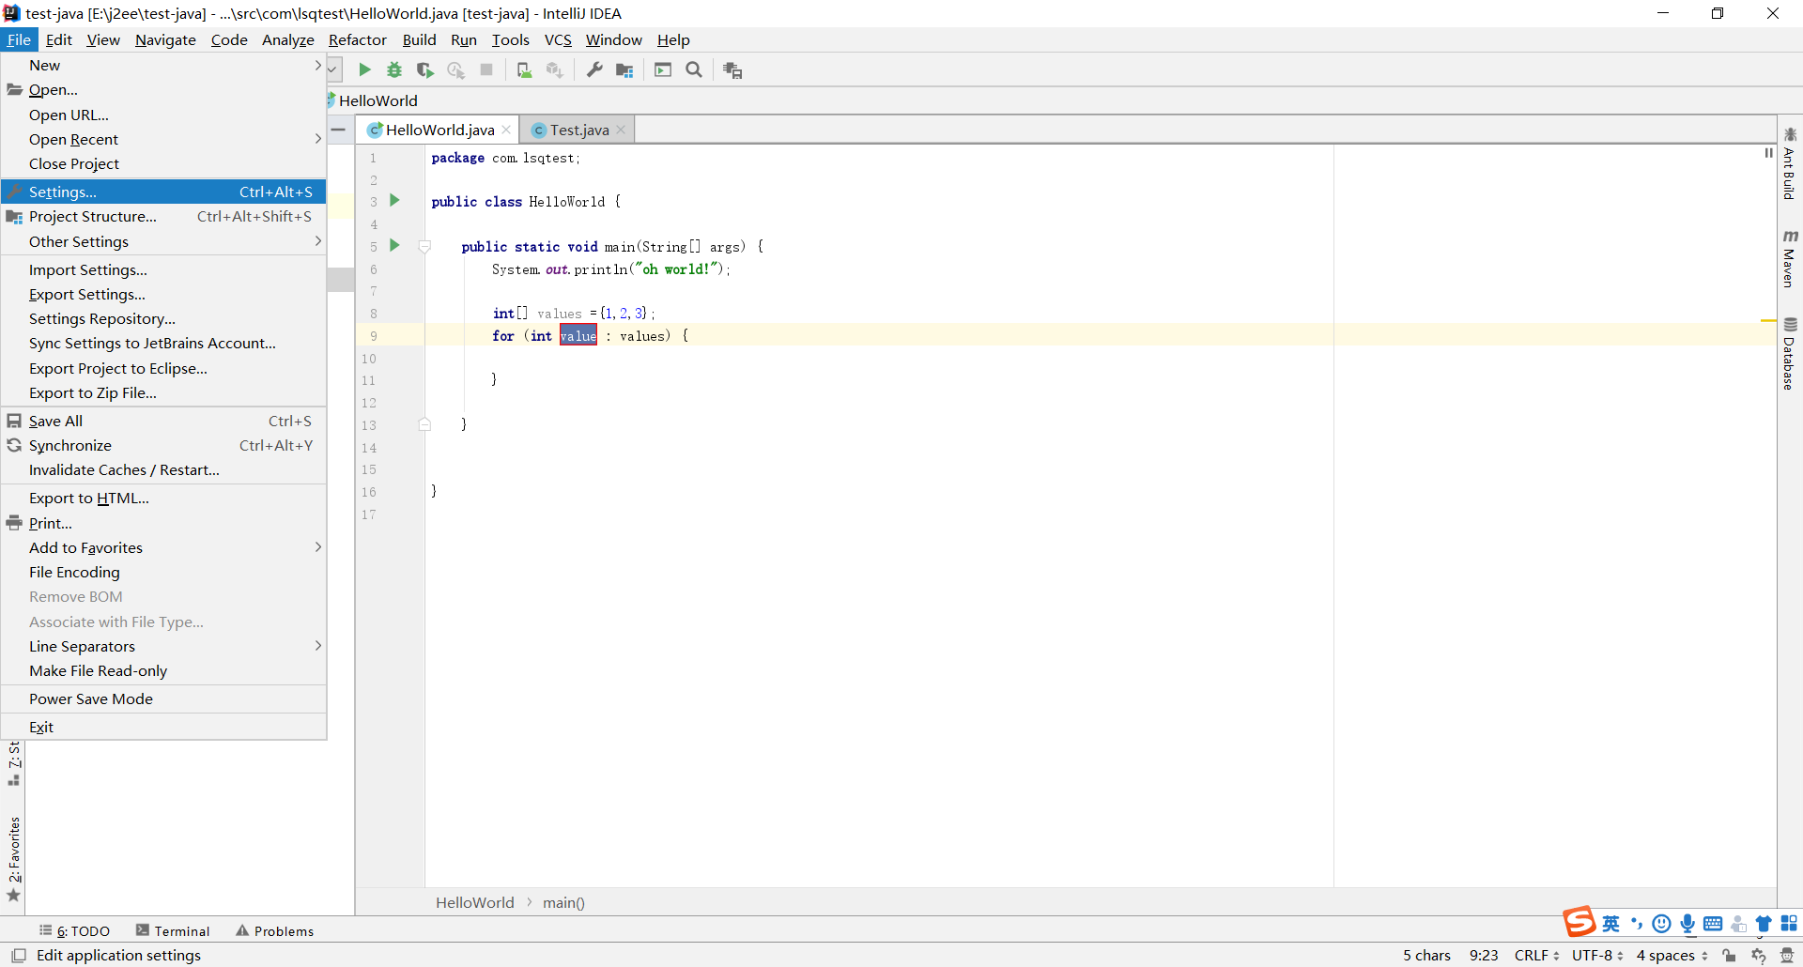
Task: Start debugging with the green bug icon
Action: click(394, 70)
